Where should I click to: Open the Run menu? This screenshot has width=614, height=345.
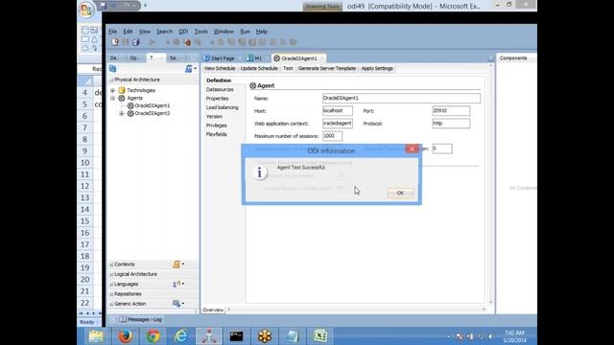coord(246,32)
